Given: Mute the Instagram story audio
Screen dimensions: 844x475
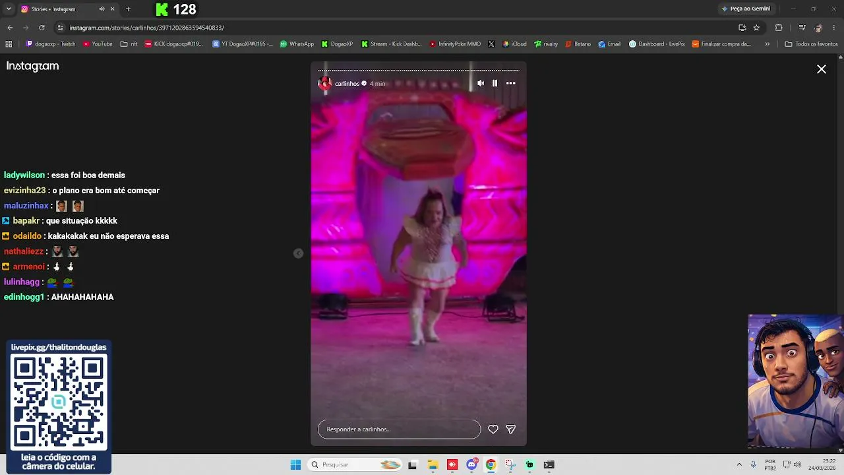Looking at the screenshot, I should click(481, 83).
